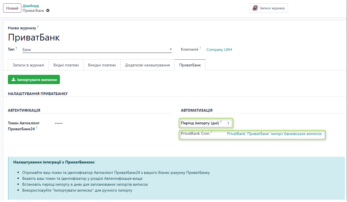Open the Тип dropdown showing Банк
This screenshot has width=347, height=202.
click(97, 50)
